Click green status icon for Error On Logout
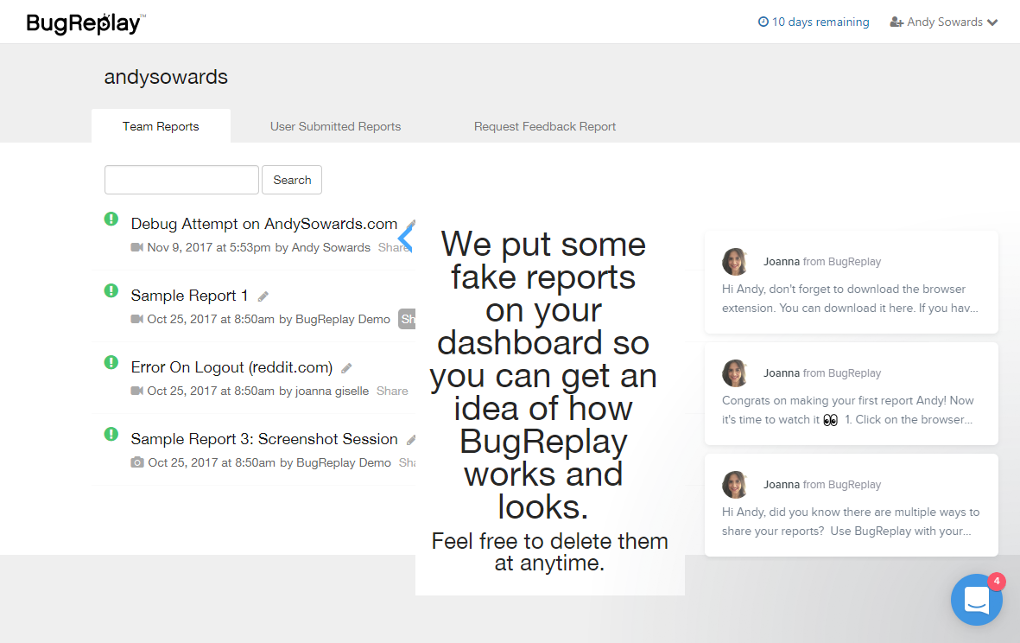 [111, 363]
